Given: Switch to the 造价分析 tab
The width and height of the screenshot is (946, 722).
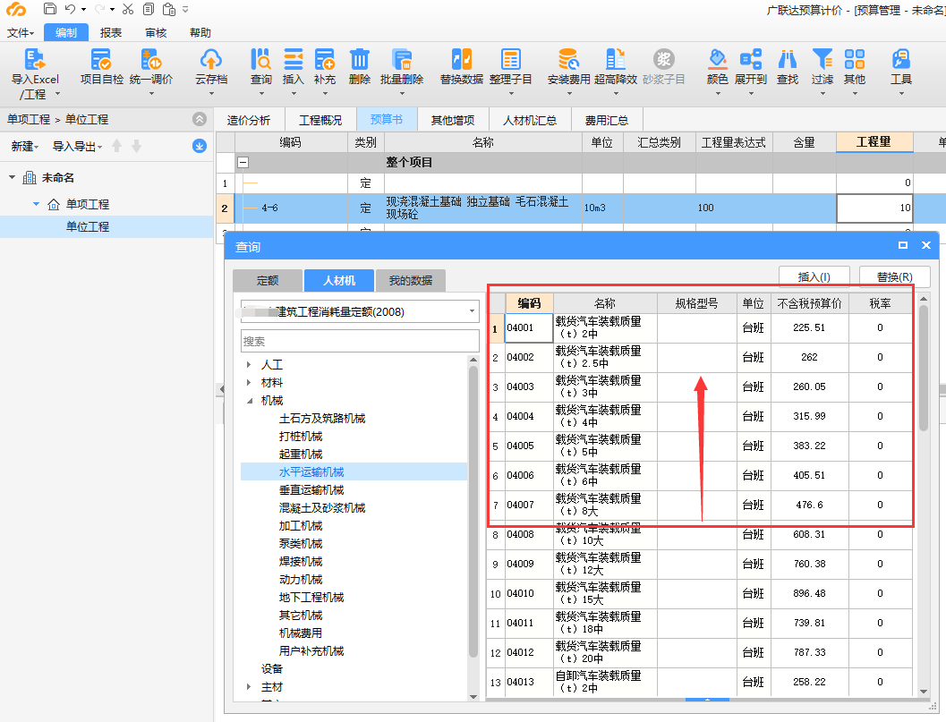Looking at the screenshot, I should point(249,120).
